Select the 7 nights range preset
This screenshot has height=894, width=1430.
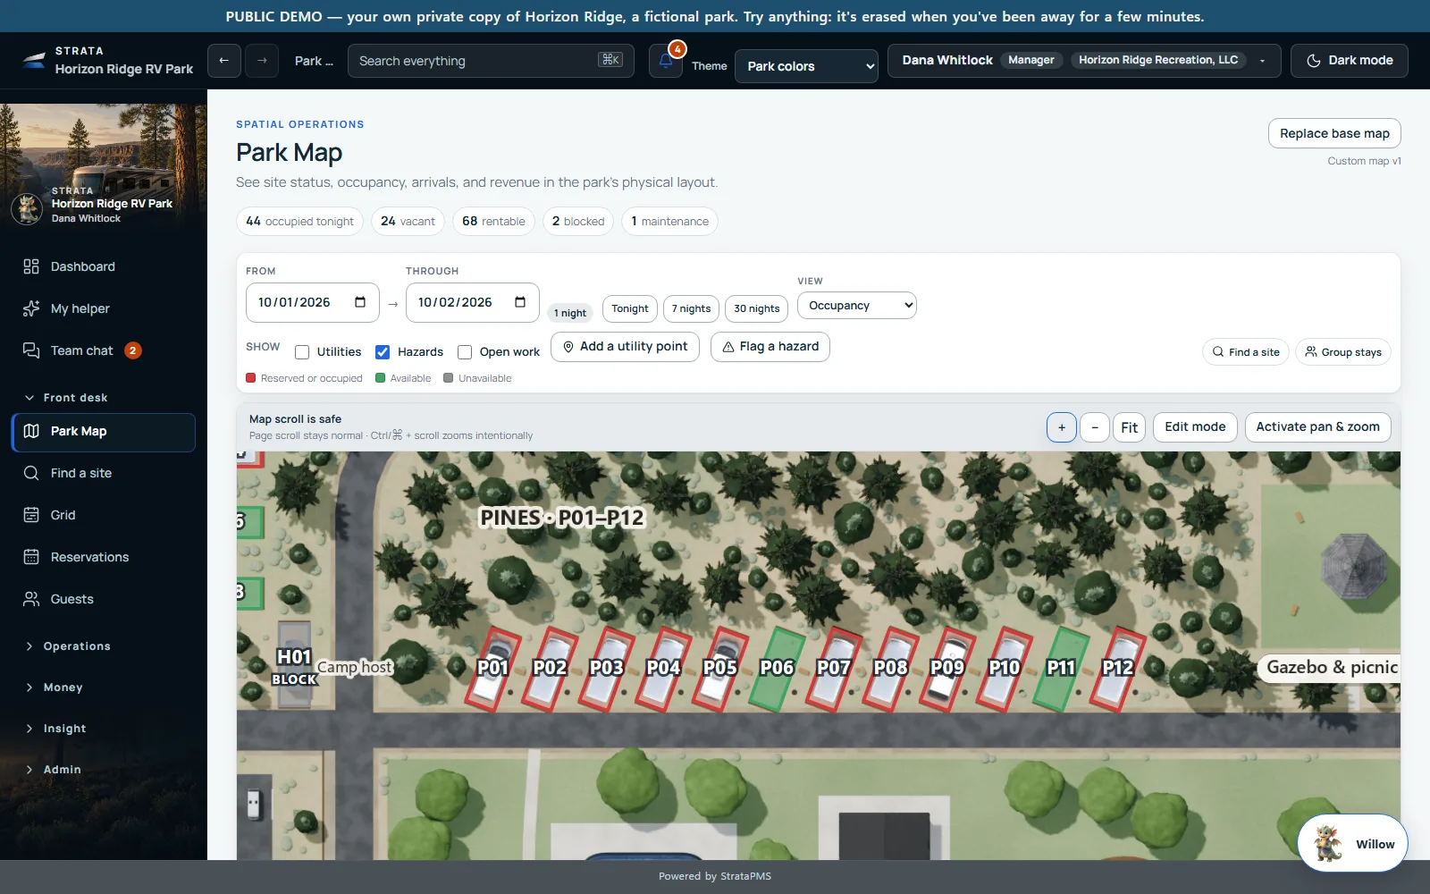692,308
